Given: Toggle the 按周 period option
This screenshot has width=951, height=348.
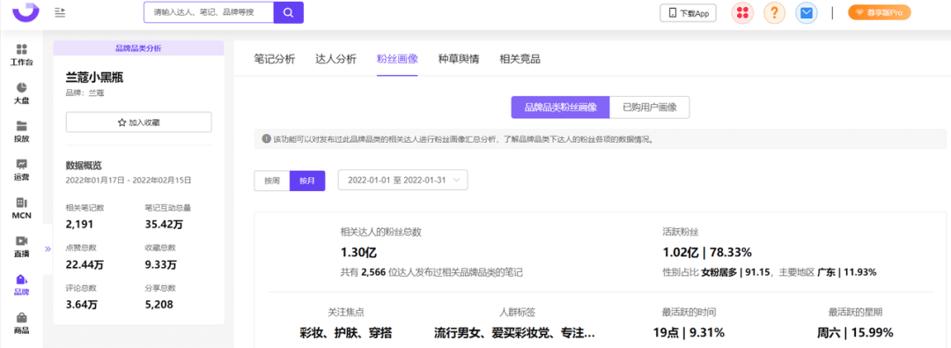Looking at the screenshot, I should (x=272, y=181).
